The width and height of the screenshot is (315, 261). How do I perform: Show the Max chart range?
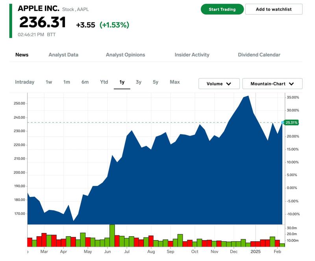point(175,82)
